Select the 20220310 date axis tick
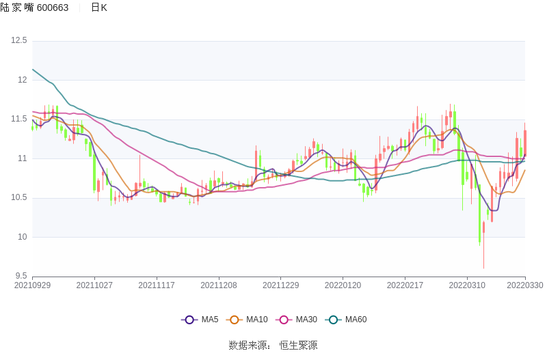Screen dimensions: 547x353 [x=467, y=285]
